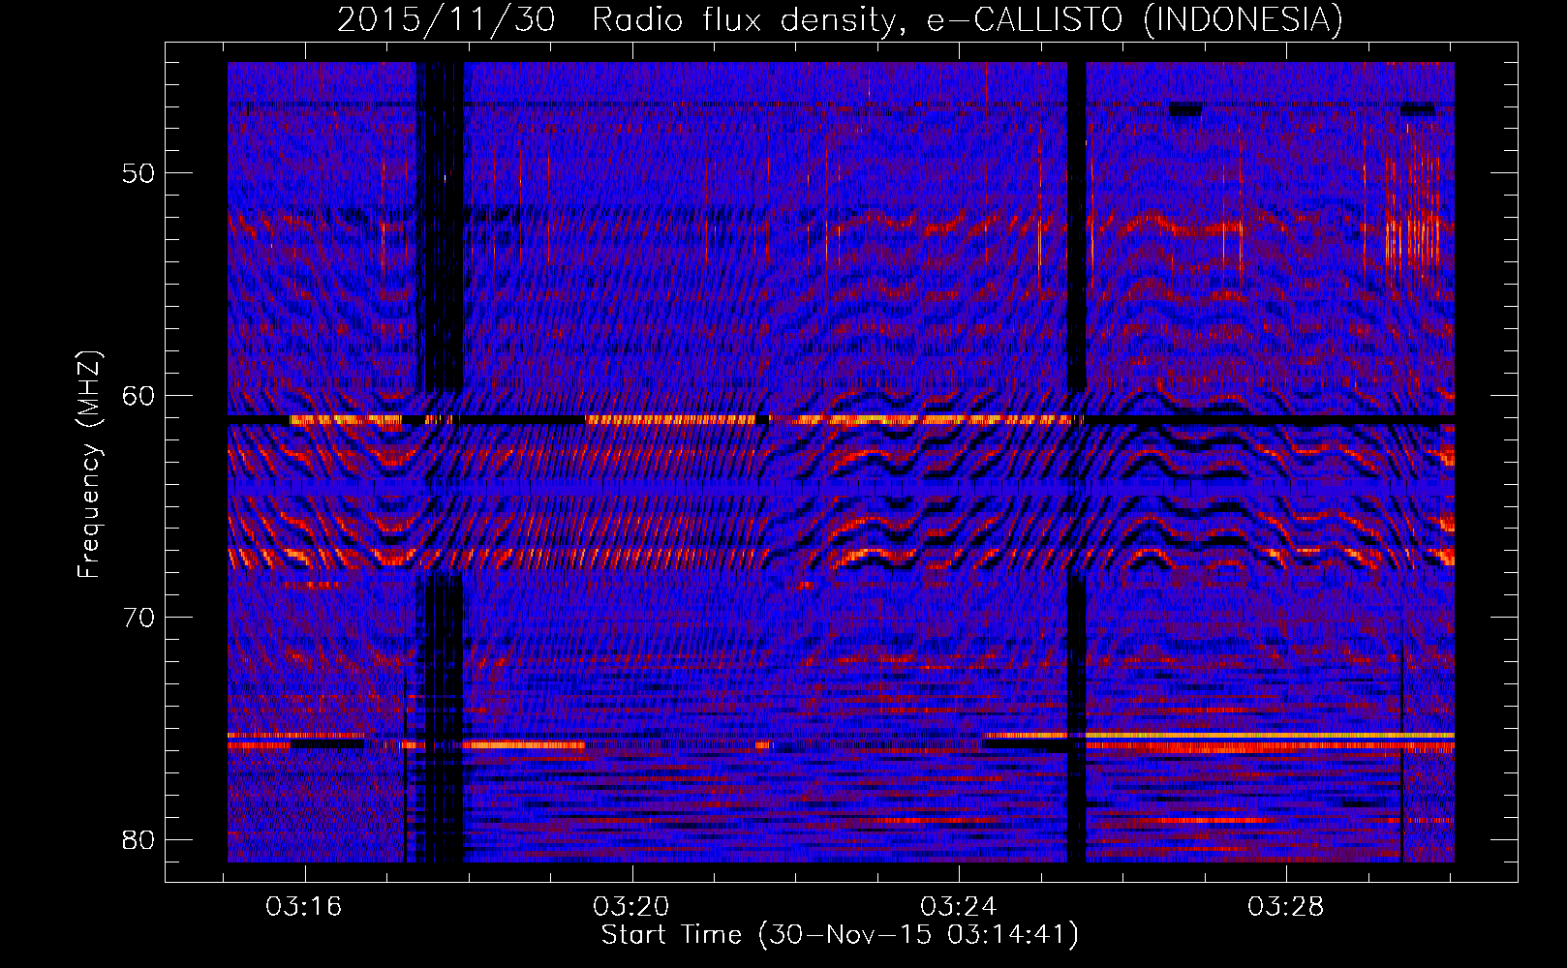Screen dimensions: 1567x968
Task: Click the 03:24 time tick label
Action: click(x=959, y=907)
